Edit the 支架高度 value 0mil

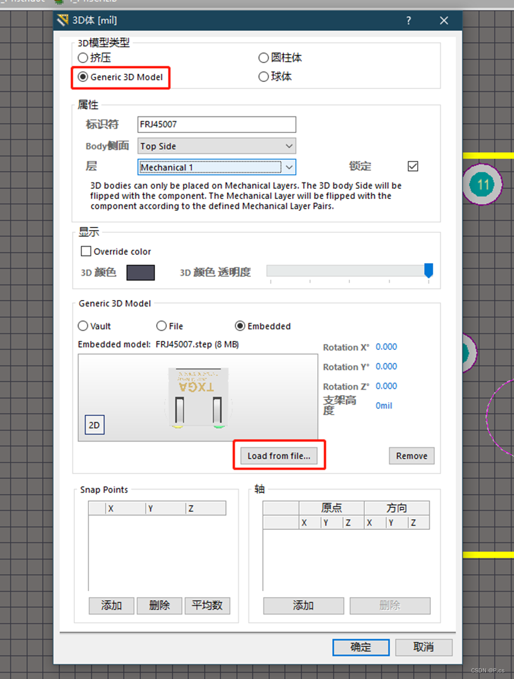pos(384,406)
